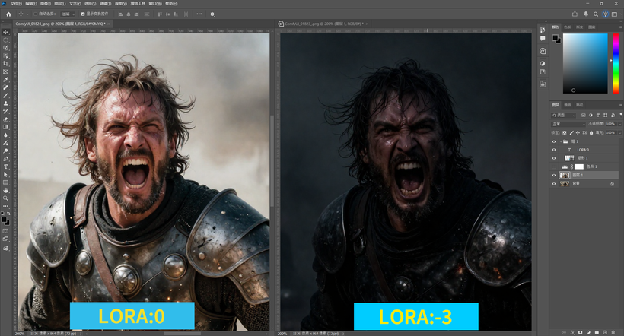This screenshot has width=624, height=336.
Task: Toggle the auto-select checkbox
Action: click(36, 14)
